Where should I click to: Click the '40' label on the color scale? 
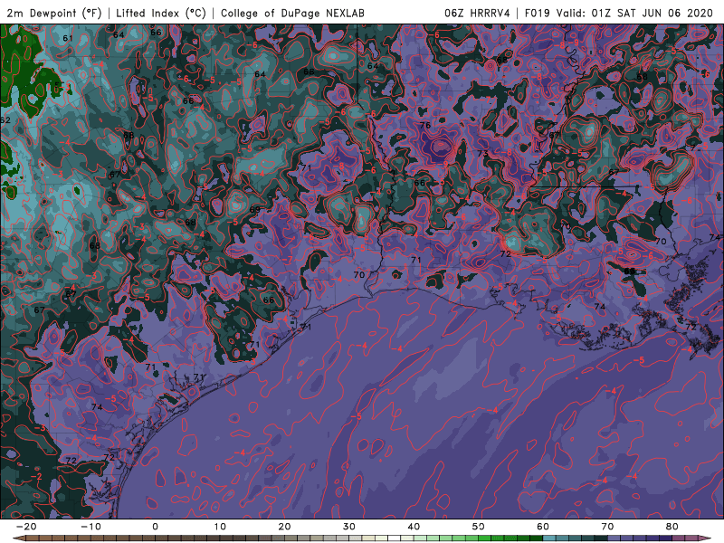414,527
